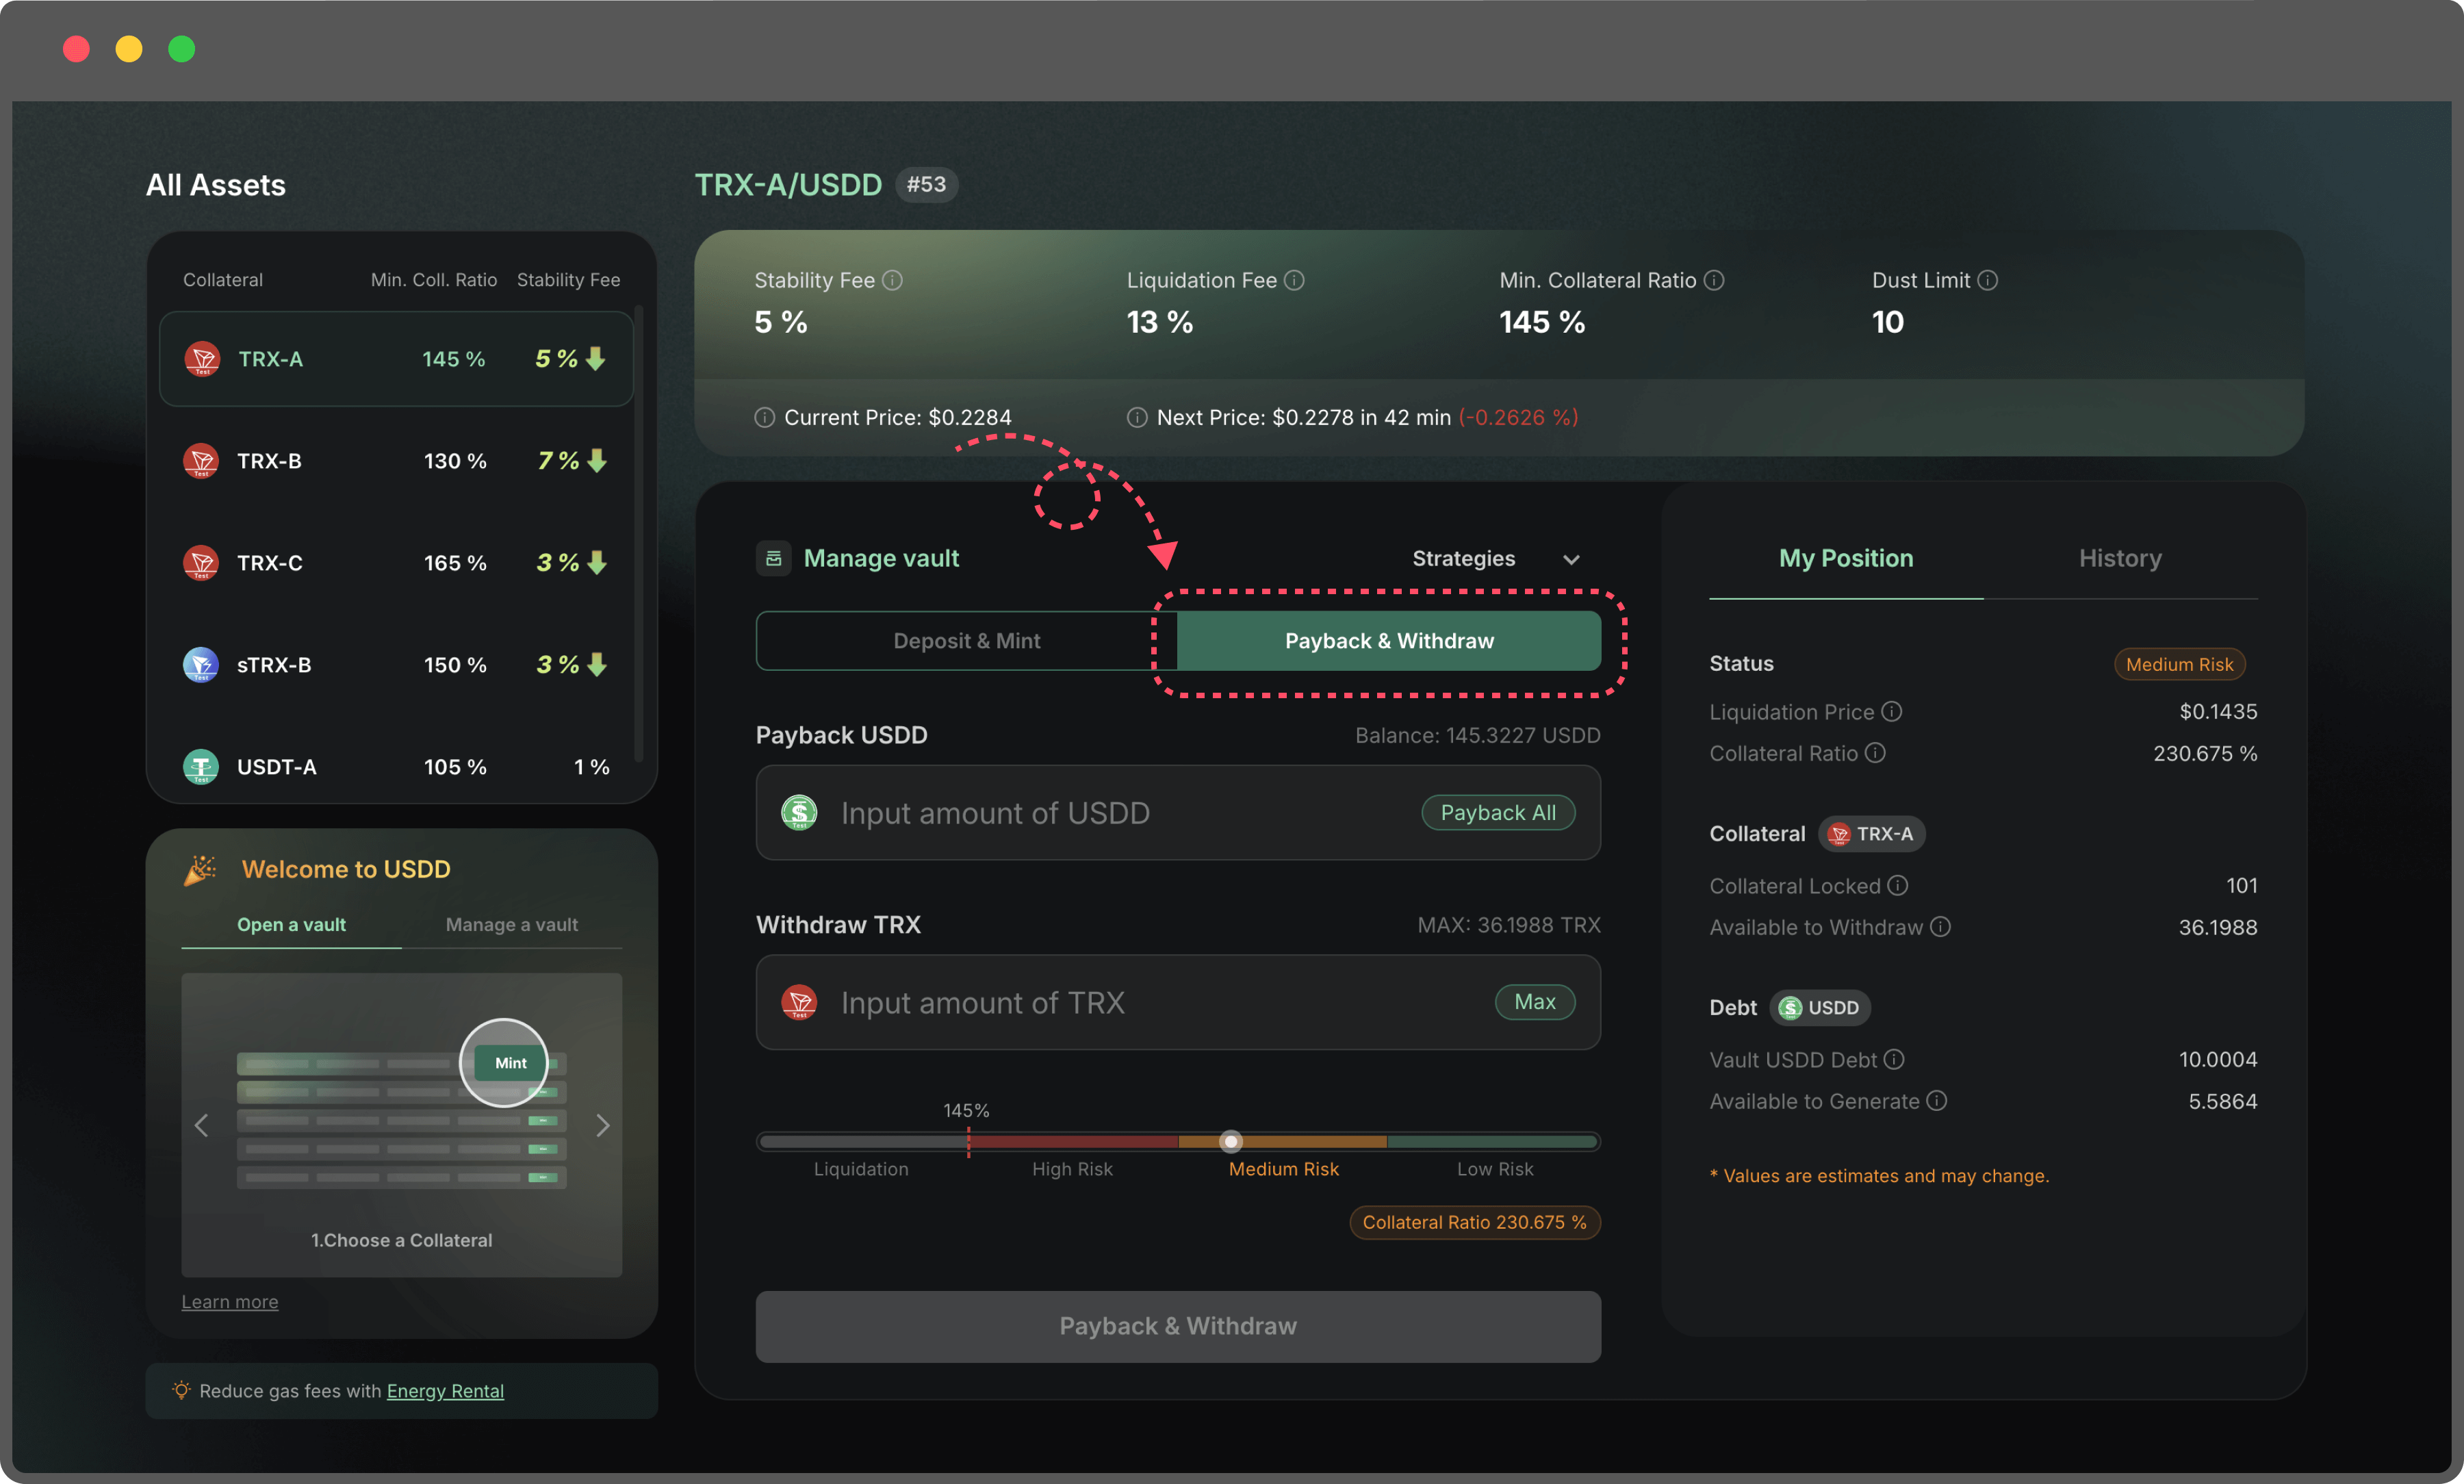Go to next tutorial slide arrow
This screenshot has height=1484, width=2464.
click(x=603, y=1125)
